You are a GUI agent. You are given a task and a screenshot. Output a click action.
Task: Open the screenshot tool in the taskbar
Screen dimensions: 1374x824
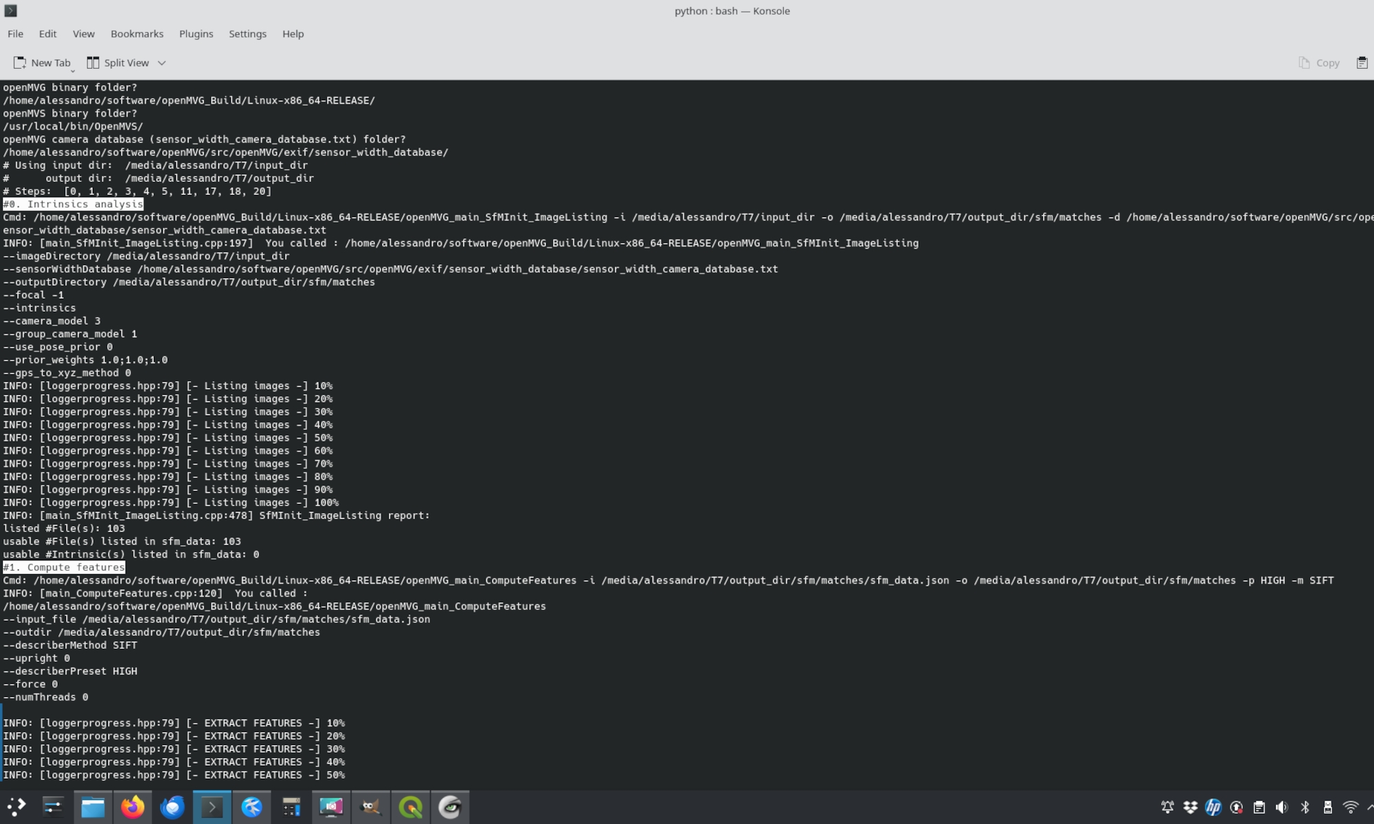[330, 807]
